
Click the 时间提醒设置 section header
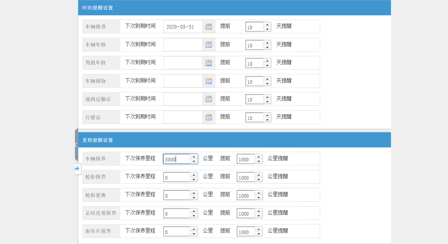234,8
